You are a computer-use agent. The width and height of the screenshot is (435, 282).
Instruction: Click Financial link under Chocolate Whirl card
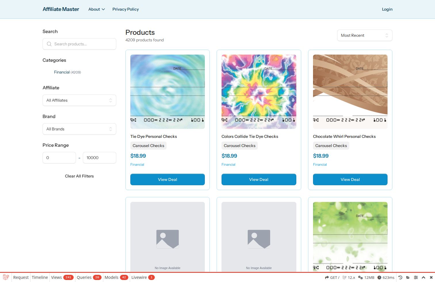click(x=320, y=165)
